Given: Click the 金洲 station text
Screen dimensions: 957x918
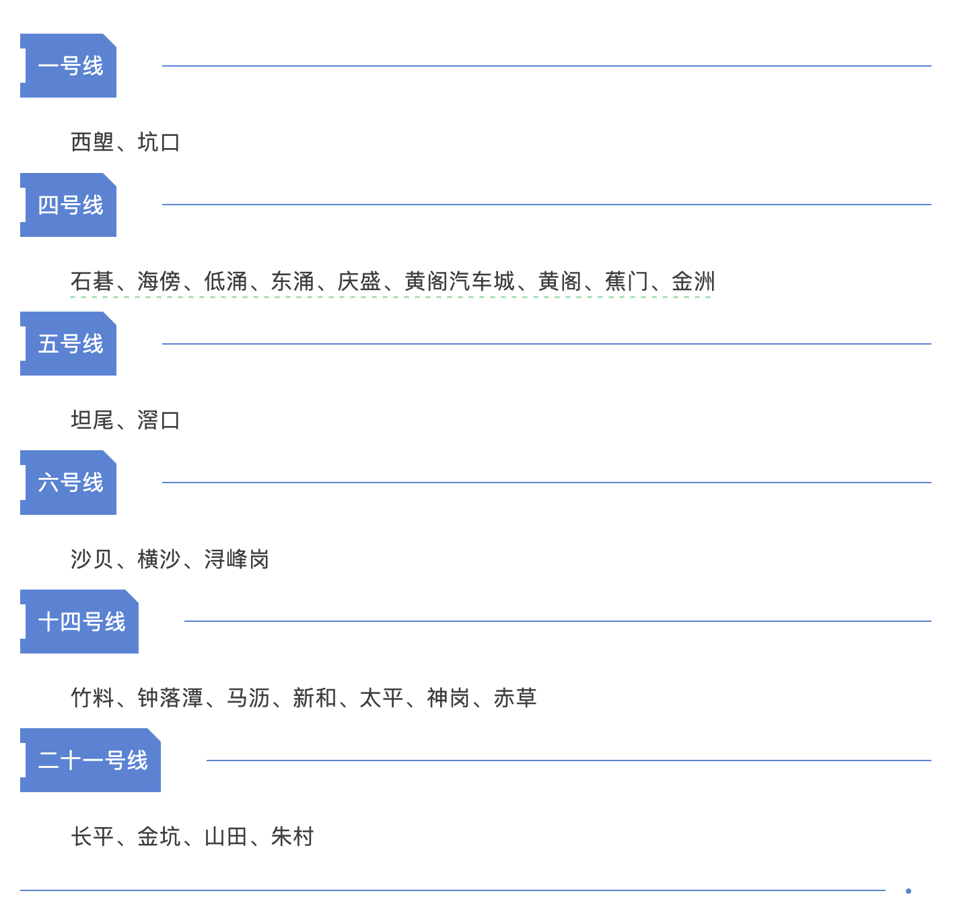Looking at the screenshot, I should [693, 281].
